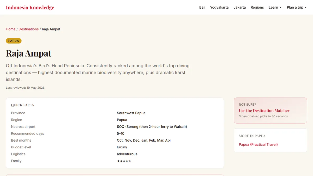Click the 'Recommended days' label
Viewport: 313px width, 176px height.
coord(27,133)
